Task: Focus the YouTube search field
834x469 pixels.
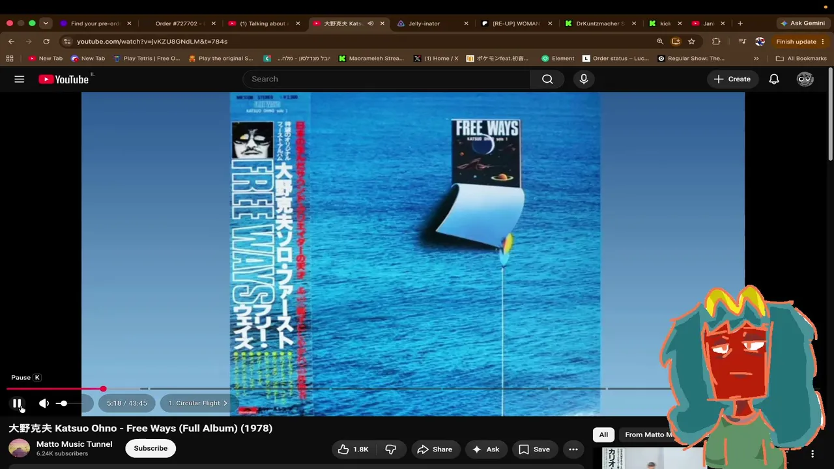Action: click(387, 79)
